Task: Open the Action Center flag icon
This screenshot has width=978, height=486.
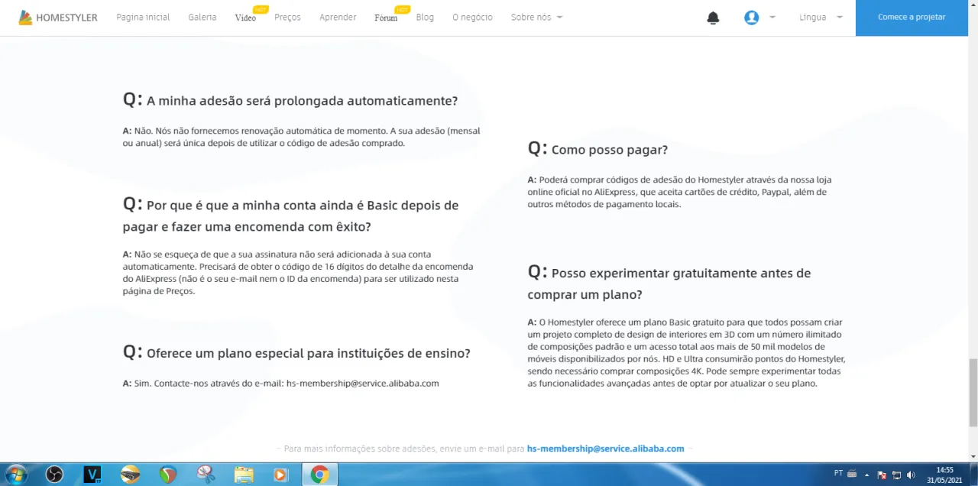Action: point(882,475)
